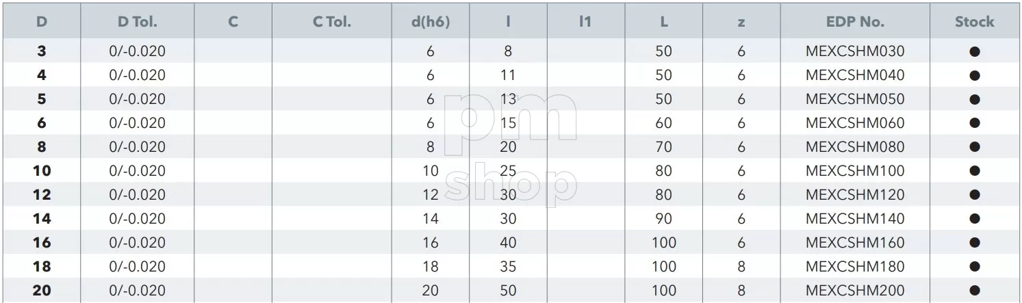Click the Stock column header
The image size is (1022, 303).
975,22
